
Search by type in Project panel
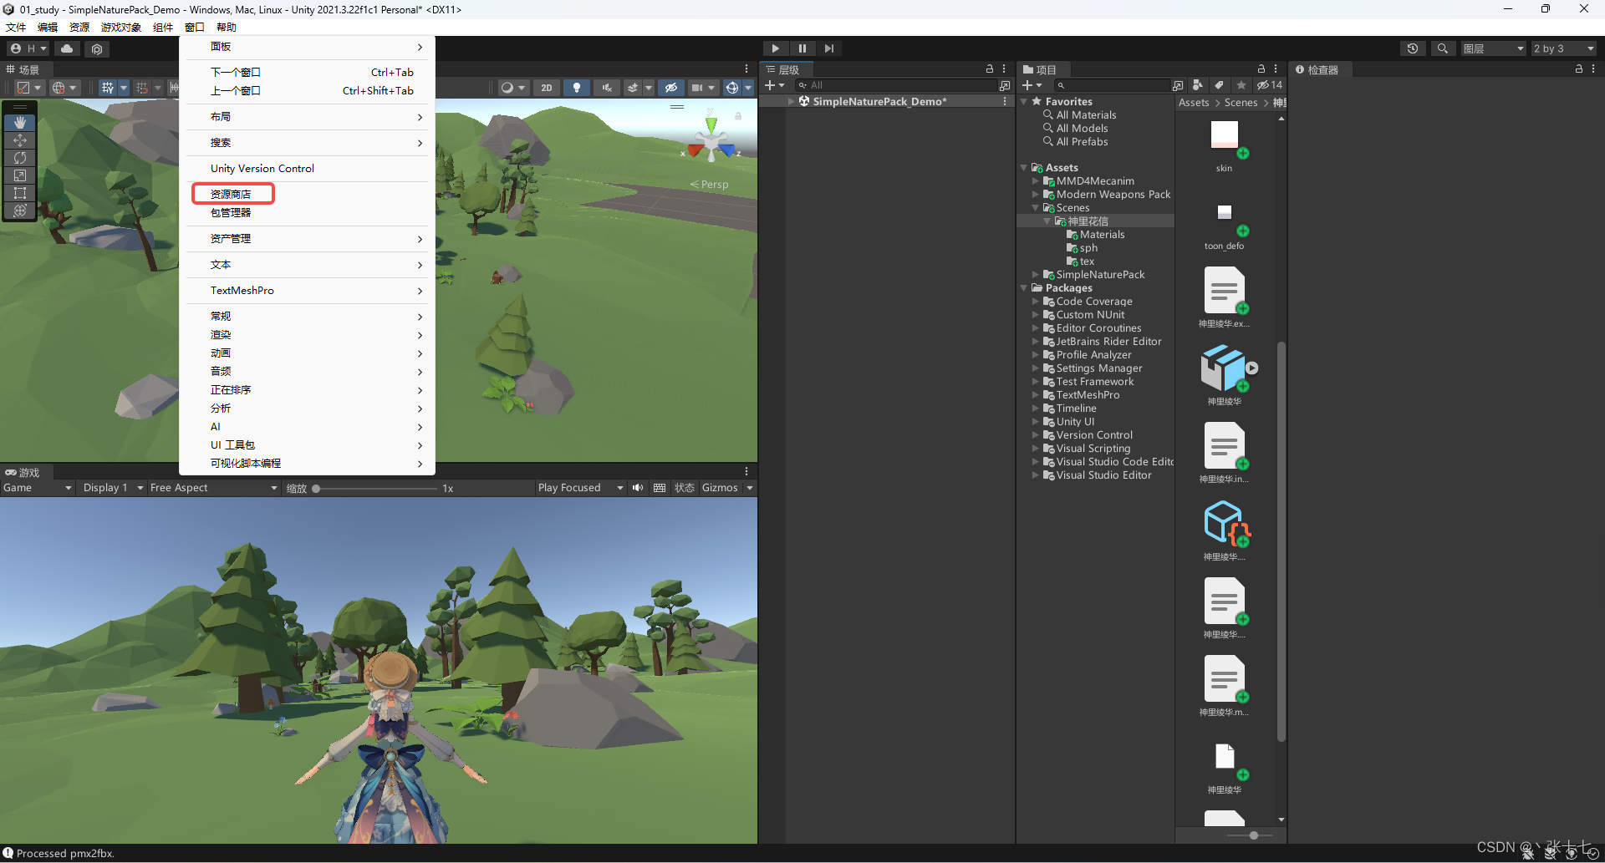1198,85
